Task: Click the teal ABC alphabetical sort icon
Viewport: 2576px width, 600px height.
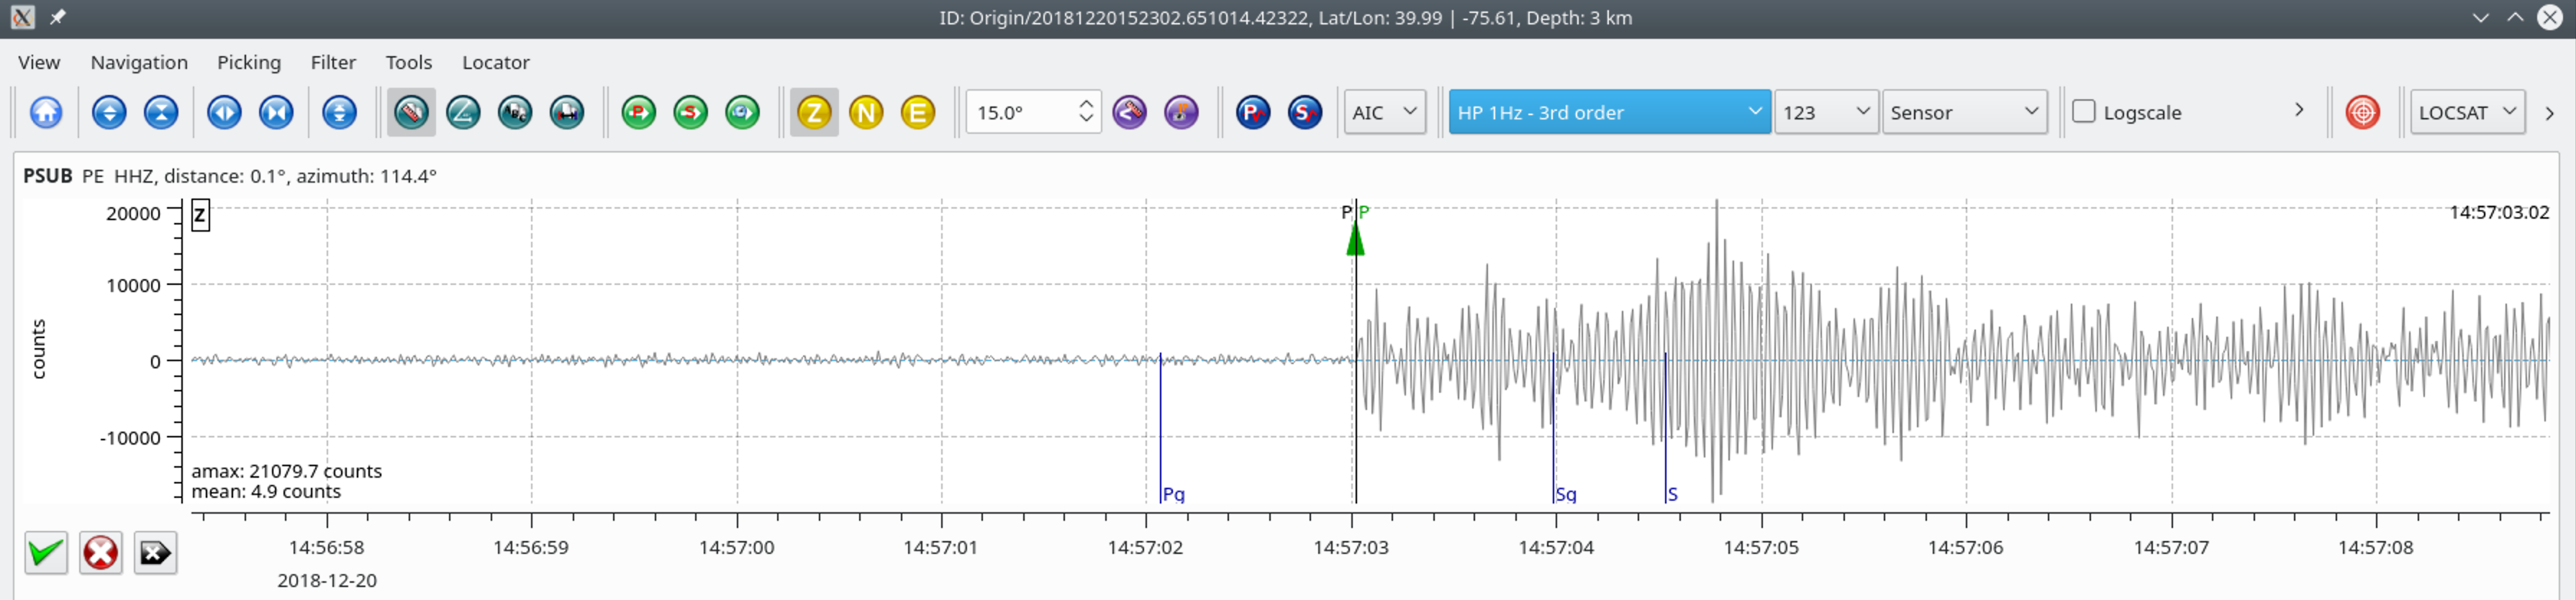Action: pyautogui.click(x=515, y=112)
